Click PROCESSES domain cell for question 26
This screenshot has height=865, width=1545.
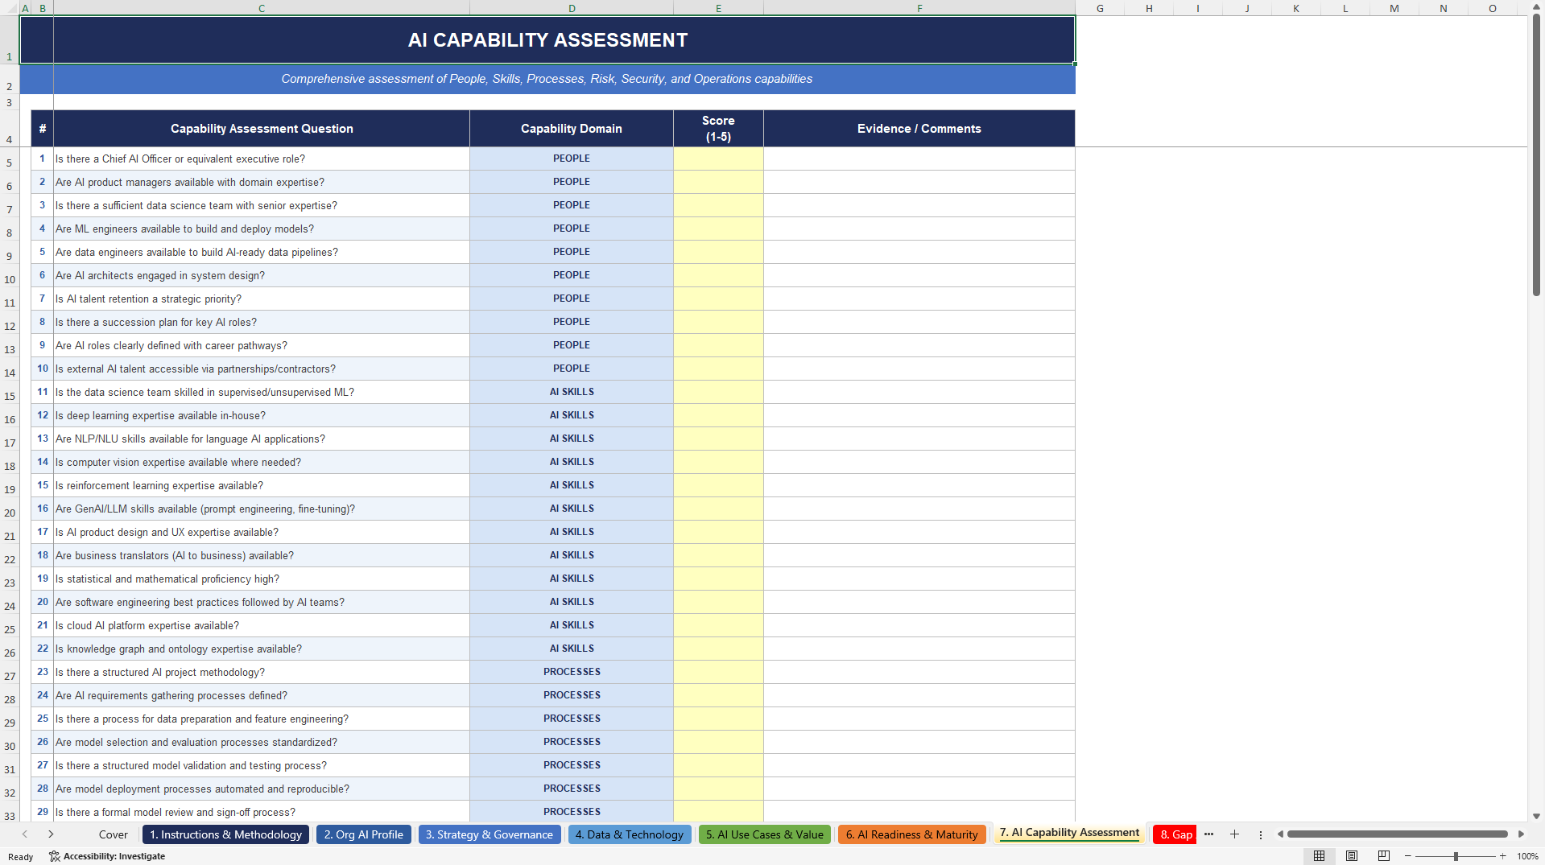click(572, 742)
